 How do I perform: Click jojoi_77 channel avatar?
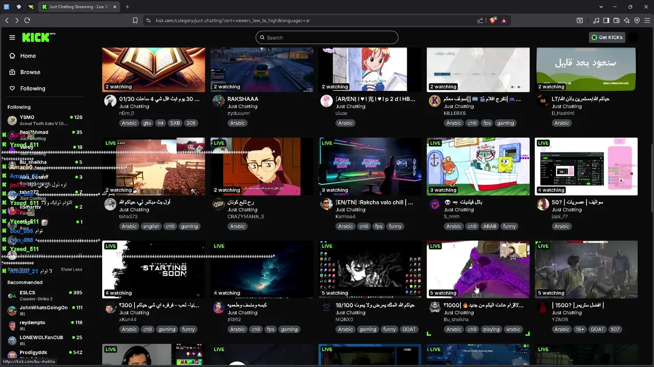543,204
